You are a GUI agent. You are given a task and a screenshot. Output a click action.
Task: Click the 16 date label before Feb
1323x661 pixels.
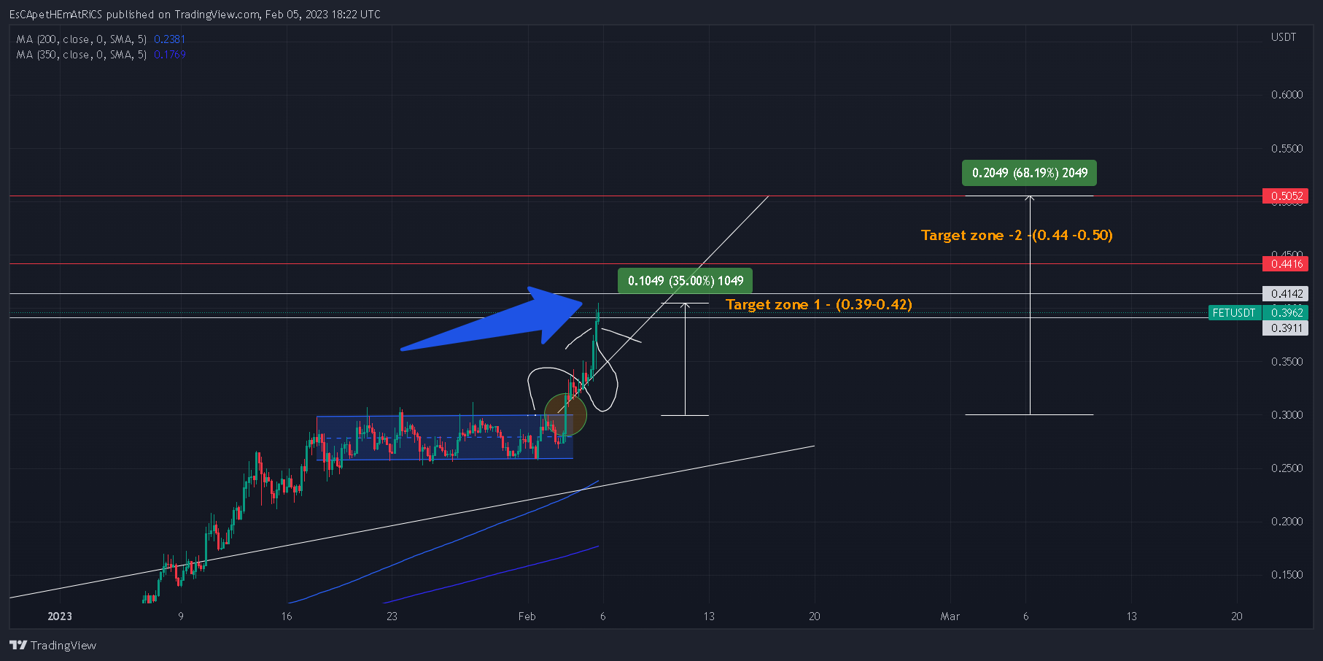point(287,616)
